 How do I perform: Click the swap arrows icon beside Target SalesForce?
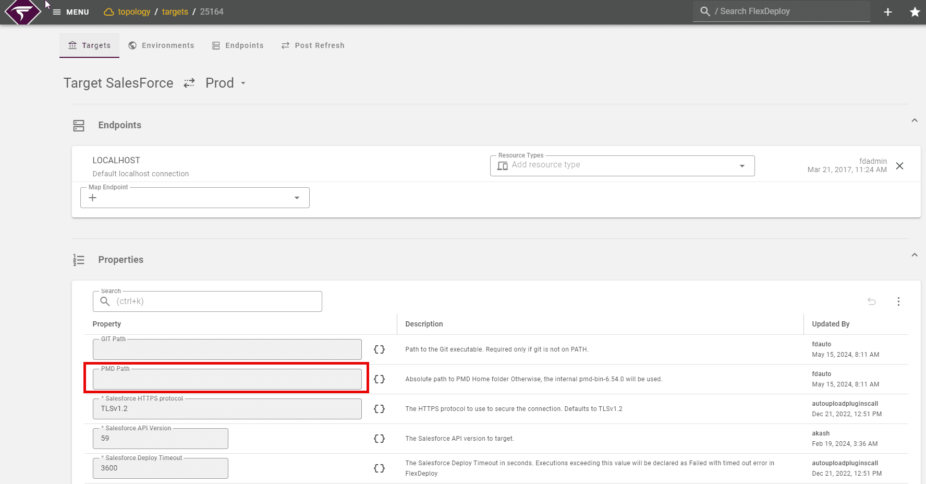click(189, 83)
